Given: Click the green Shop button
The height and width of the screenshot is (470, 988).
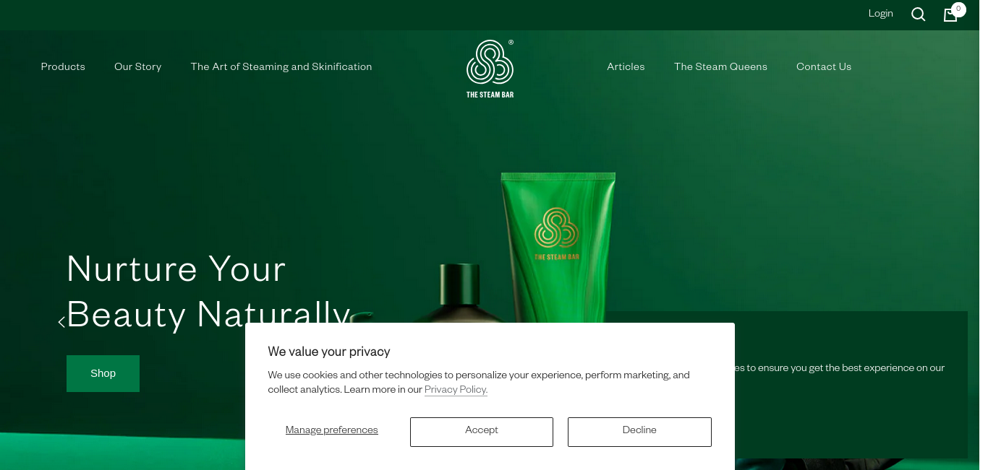Looking at the screenshot, I should pos(103,373).
